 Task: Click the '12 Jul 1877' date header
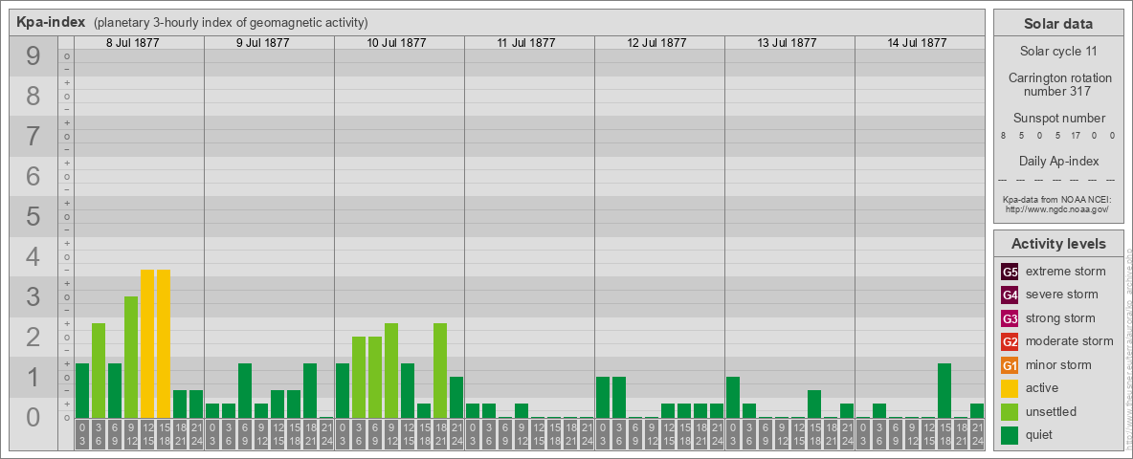(x=656, y=43)
